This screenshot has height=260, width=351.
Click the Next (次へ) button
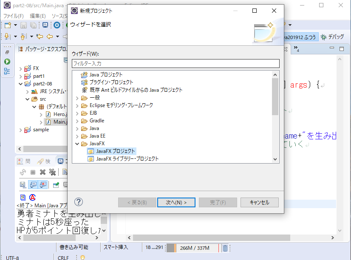click(176, 202)
